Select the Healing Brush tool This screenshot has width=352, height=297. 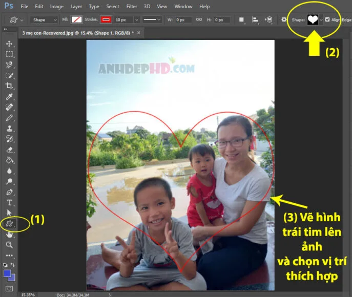point(9,107)
